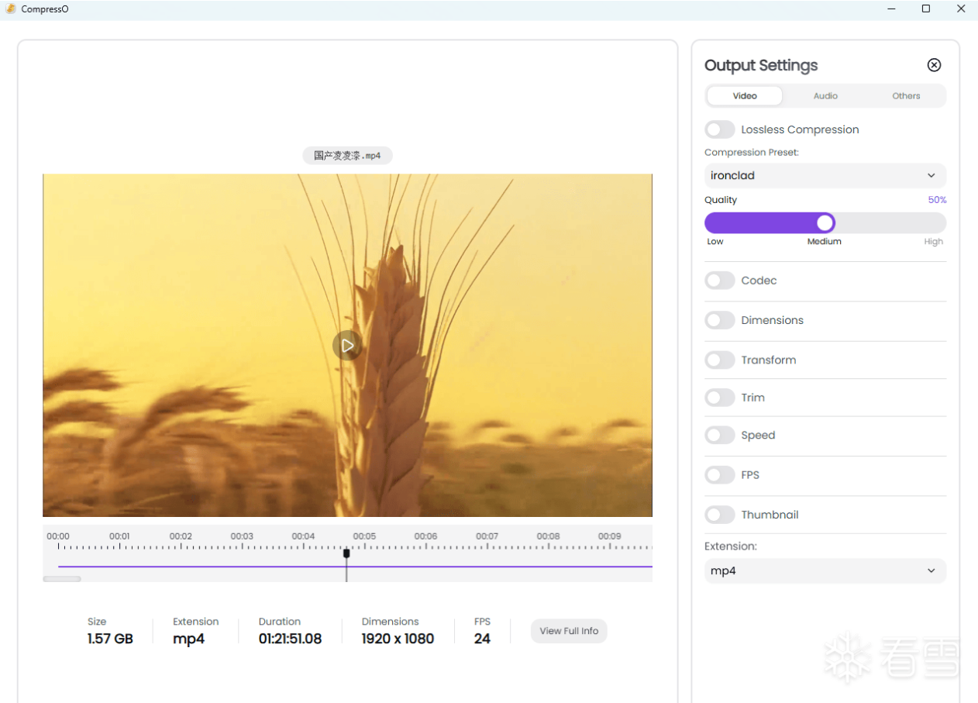Click the video preview frame

(347, 345)
